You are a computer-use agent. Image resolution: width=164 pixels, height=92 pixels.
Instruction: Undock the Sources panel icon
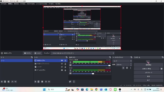67,57
